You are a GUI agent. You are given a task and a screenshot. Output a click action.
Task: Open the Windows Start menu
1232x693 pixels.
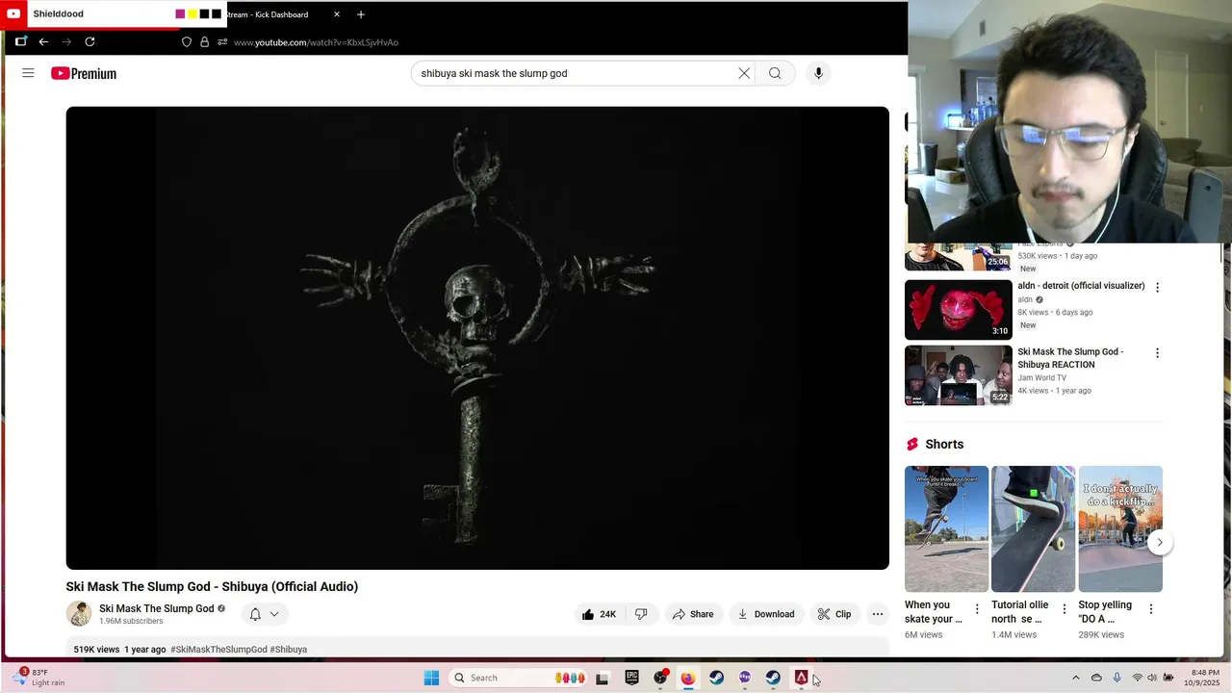click(431, 678)
